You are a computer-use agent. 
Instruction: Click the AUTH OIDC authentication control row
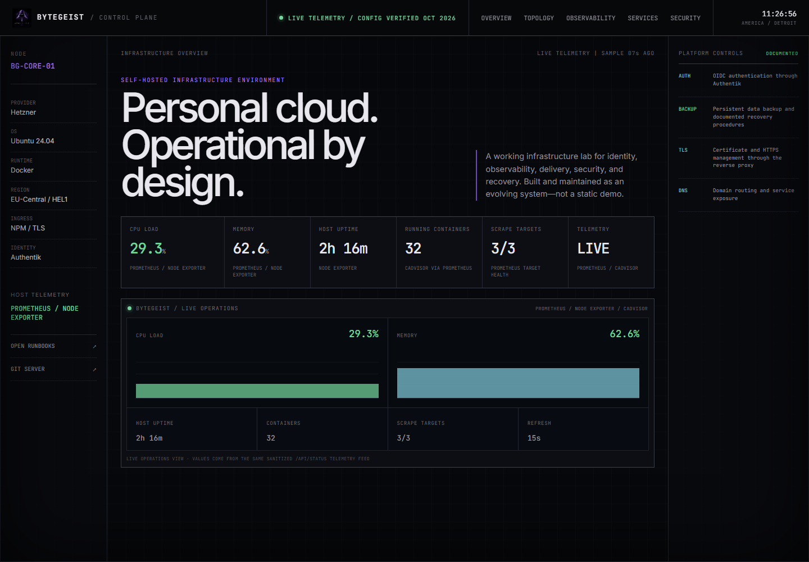point(738,80)
